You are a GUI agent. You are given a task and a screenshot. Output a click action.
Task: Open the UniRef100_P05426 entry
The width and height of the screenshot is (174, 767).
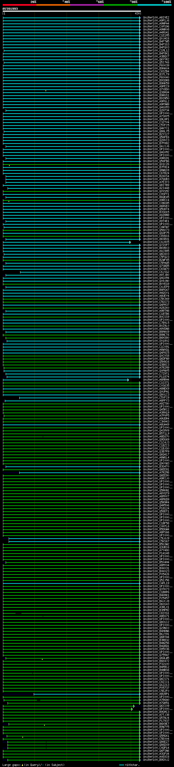(x=156, y=574)
